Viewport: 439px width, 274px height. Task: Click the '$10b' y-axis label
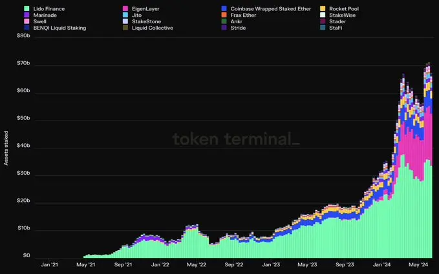click(24, 228)
